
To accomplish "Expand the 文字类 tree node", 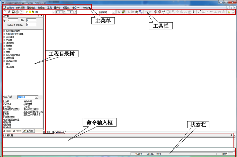I will (4, 40).
